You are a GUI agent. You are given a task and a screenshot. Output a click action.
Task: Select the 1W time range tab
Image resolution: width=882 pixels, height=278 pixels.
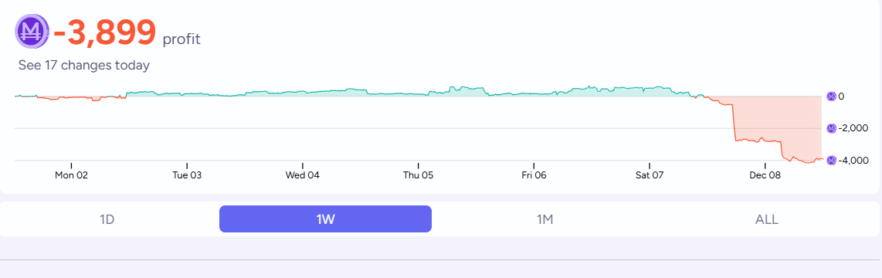(325, 219)
